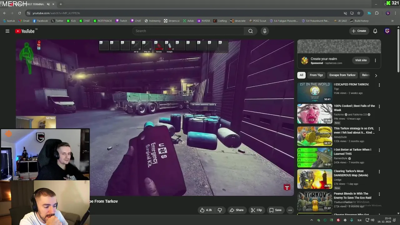Click the search magnifier button

click(251, 31)
